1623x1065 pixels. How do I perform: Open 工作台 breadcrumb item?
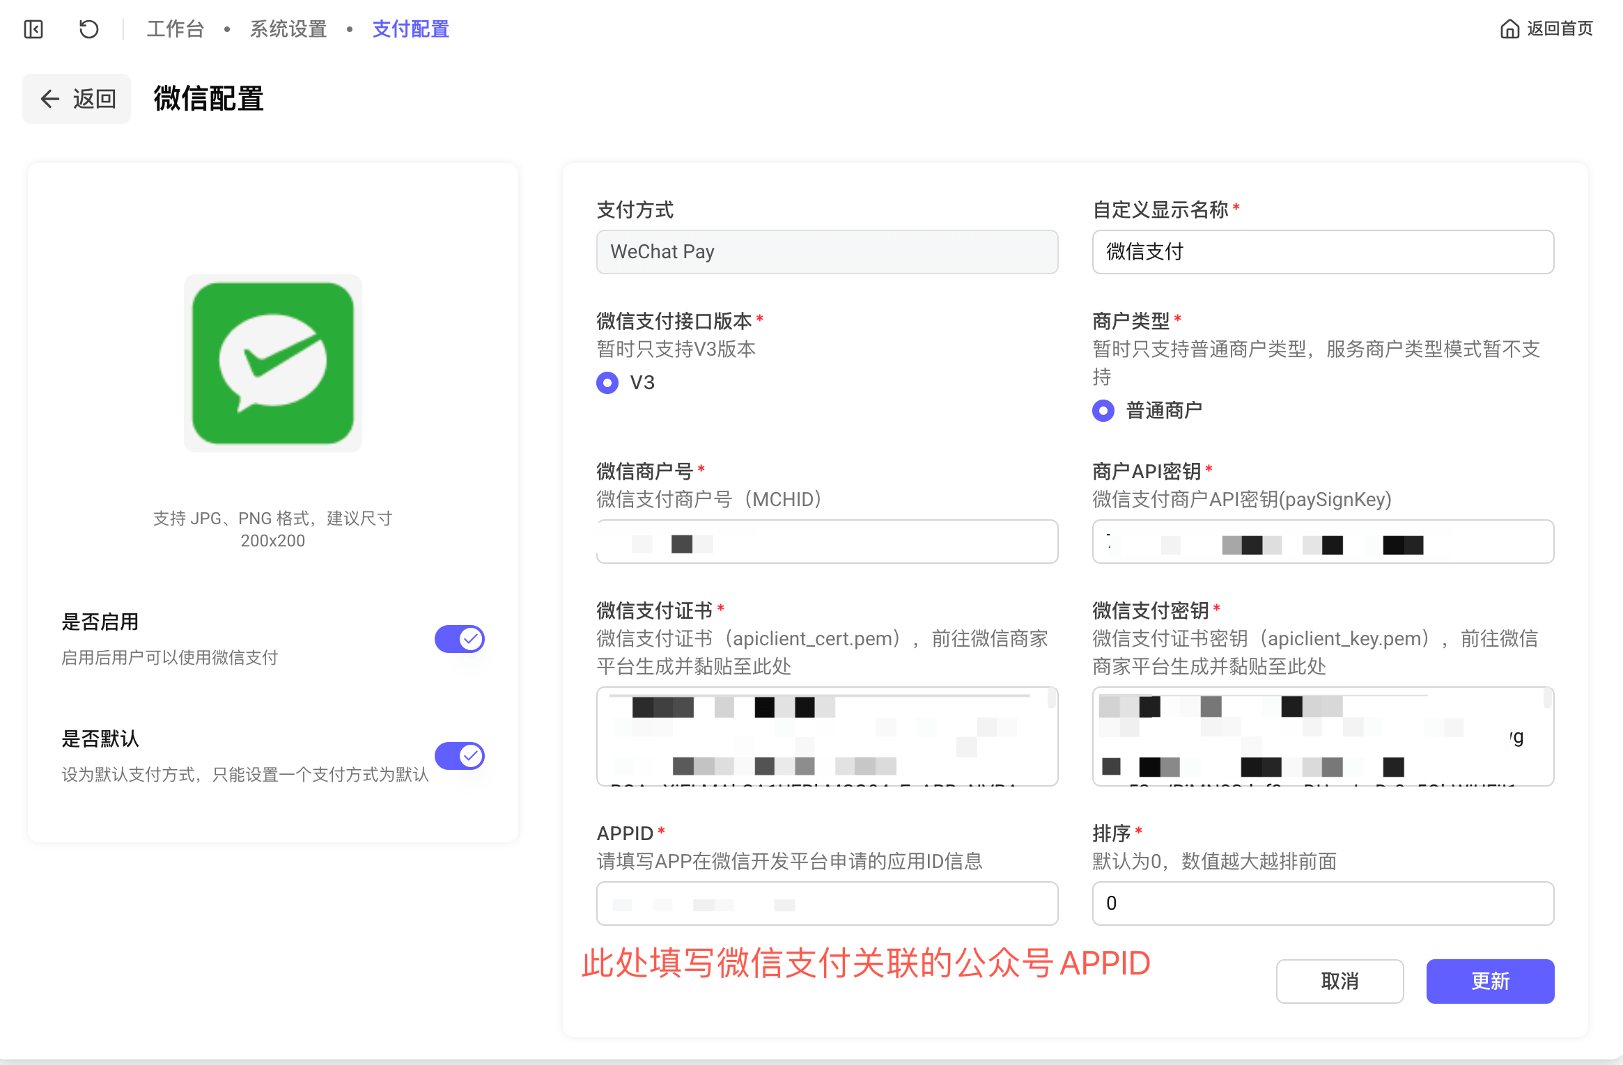[176, 29]
